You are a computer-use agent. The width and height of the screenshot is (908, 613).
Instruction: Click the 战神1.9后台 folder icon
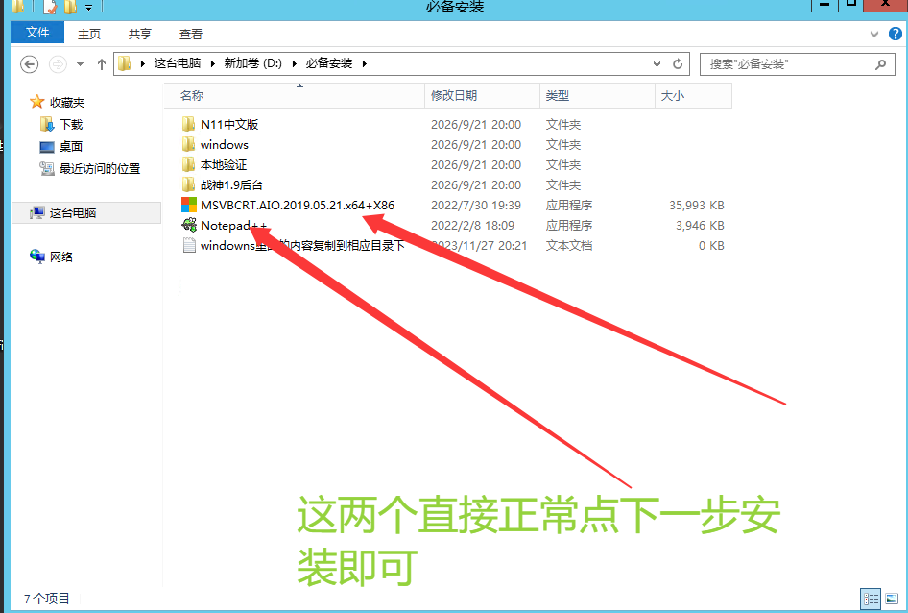(x=189, y=184)
